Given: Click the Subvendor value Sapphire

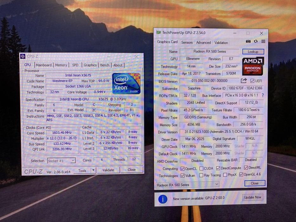Looking at the screenshot, I should pos(194,88).
